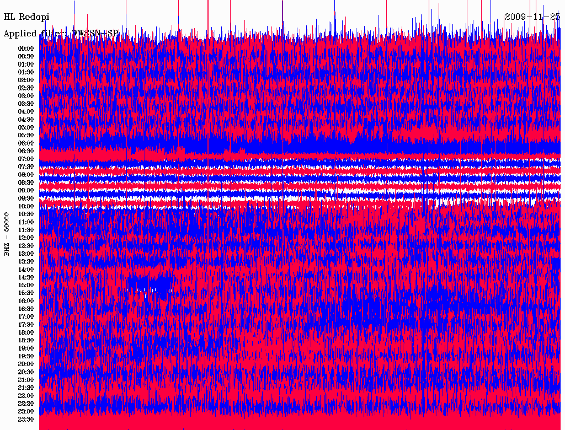Select the 11:00 time label
Viewport: 565px width, 430px height.
(x=26, y=222)
